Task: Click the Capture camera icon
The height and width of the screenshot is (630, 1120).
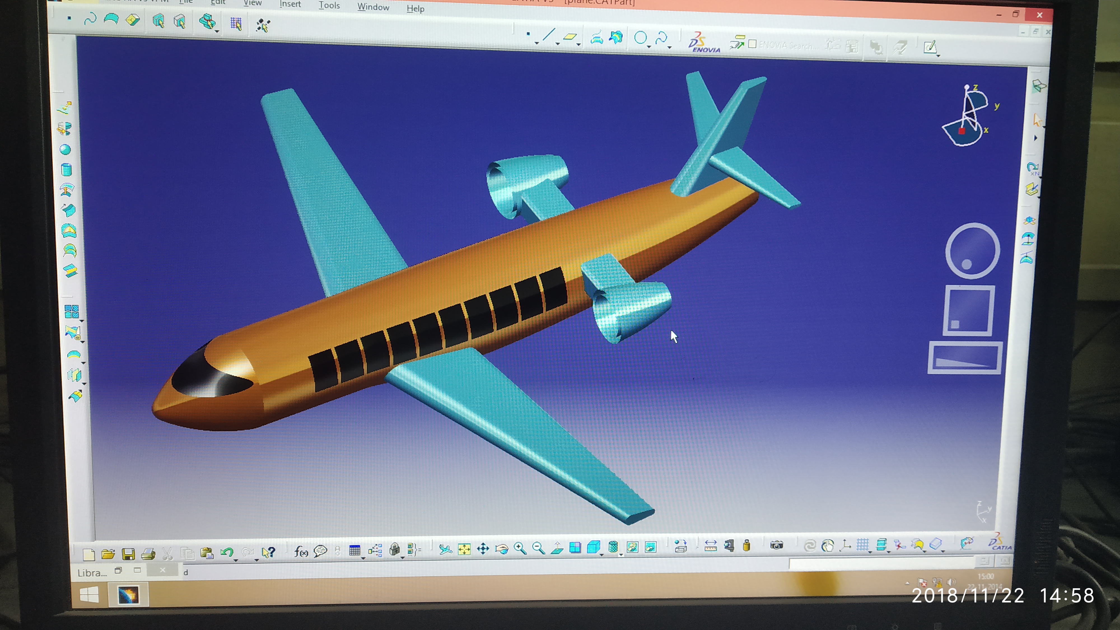Action: click(x=776, y=545)
